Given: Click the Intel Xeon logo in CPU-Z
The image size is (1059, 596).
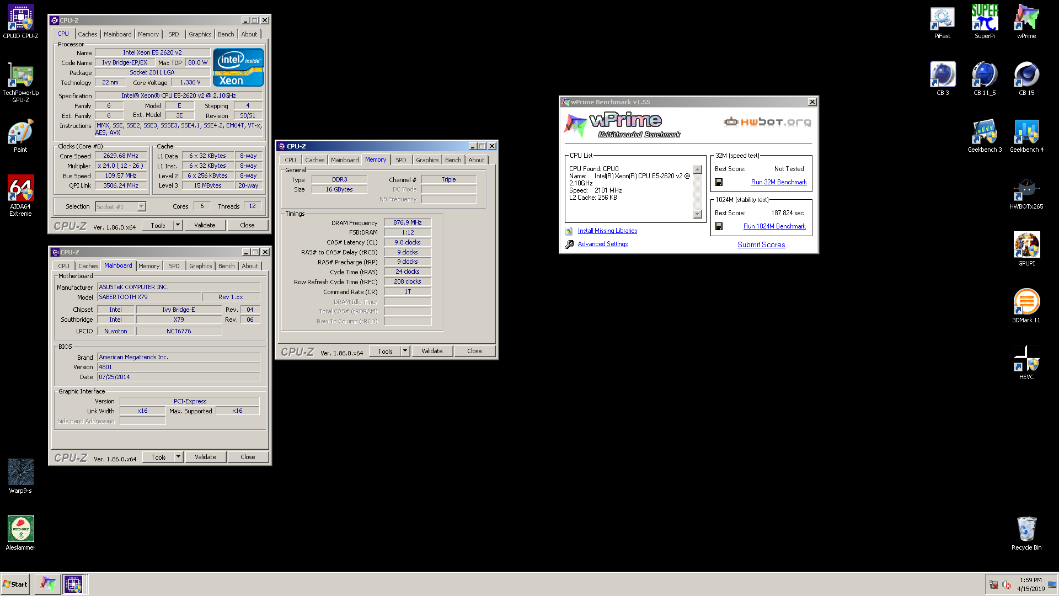Looking at the screenshot, I should pyautogui.click(x=238, y=67).
